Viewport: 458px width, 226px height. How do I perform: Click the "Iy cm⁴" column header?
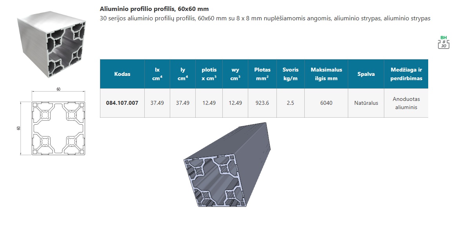click(183, 74)
